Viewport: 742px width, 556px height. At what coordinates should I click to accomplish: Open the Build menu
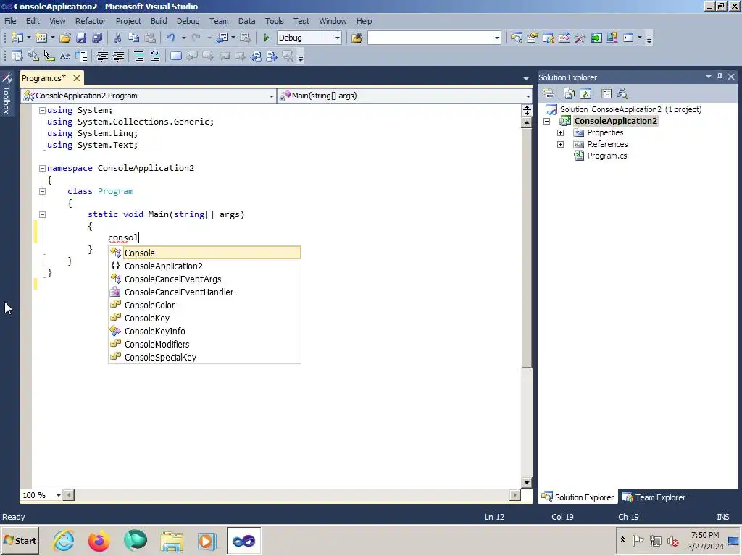click(x=159, y=21)
